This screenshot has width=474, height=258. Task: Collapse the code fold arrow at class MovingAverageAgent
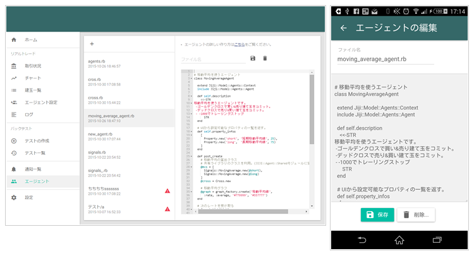pyautogui.click(x=191, y=78)
